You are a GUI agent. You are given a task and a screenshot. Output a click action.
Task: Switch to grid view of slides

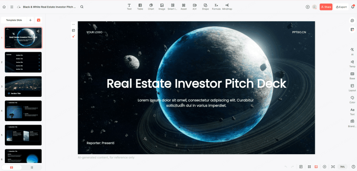[309, 167]
